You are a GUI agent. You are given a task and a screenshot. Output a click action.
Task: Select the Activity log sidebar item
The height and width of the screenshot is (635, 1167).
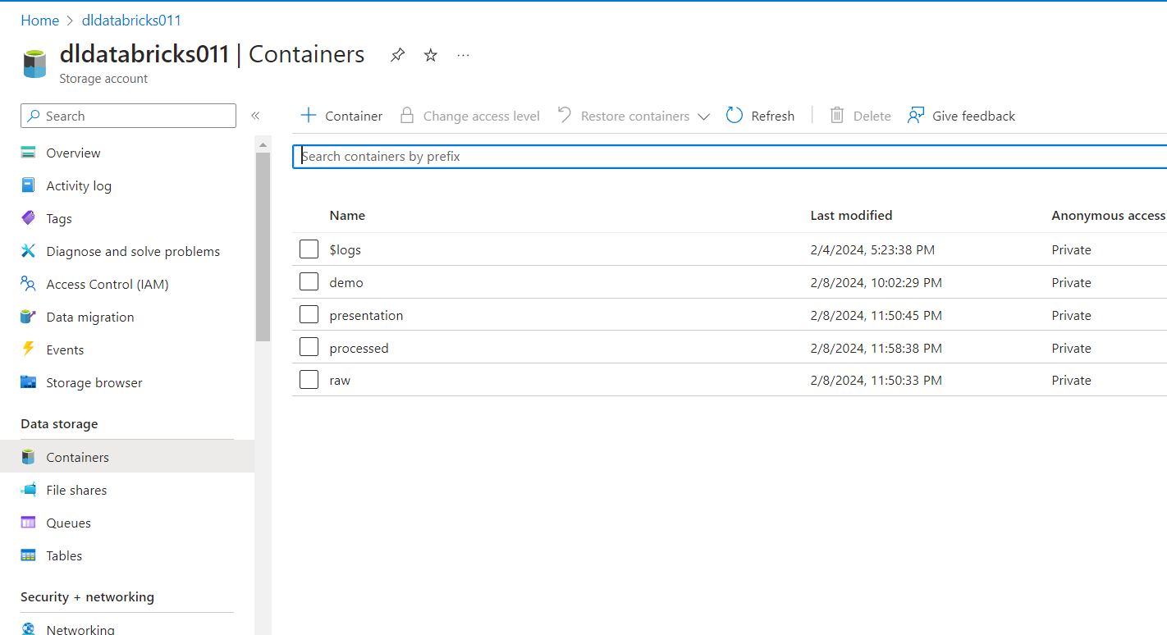coord(76,185)
